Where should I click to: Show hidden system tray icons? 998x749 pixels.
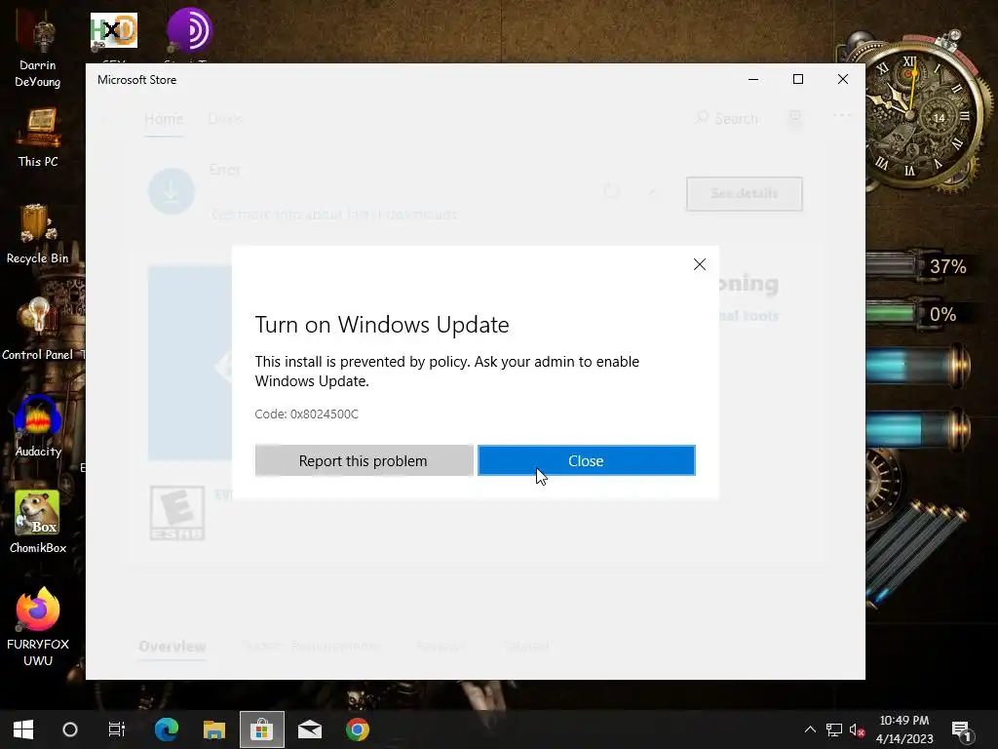[x=810, y=729]
